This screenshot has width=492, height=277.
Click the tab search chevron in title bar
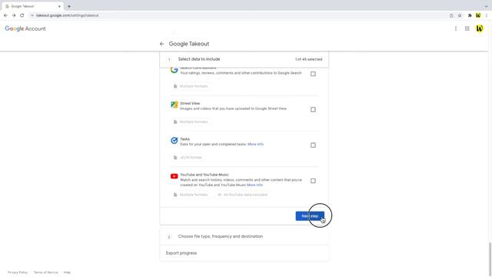tap(486, 6)
